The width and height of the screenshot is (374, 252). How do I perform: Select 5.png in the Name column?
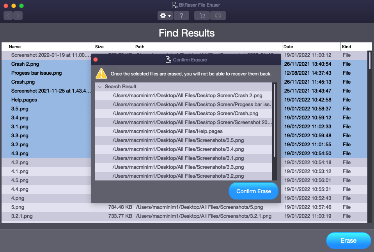[x=18, y=207]
